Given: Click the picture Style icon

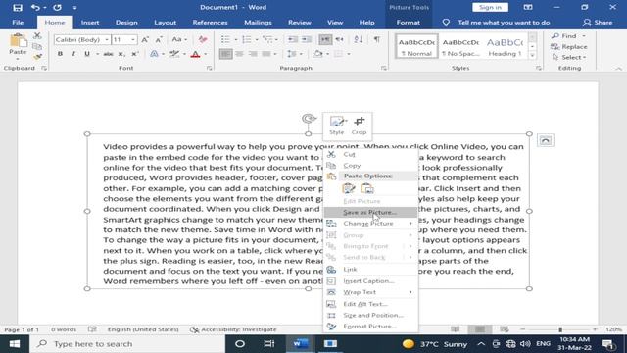Looking at the screenshot, I should pyautogui.click(x=337, y=126).
